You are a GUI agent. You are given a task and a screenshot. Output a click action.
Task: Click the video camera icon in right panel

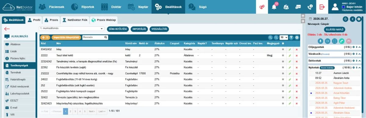(x=328, y=41)
